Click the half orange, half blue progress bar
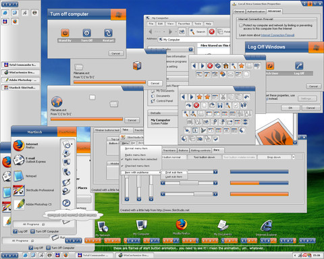 coord(259,183)
